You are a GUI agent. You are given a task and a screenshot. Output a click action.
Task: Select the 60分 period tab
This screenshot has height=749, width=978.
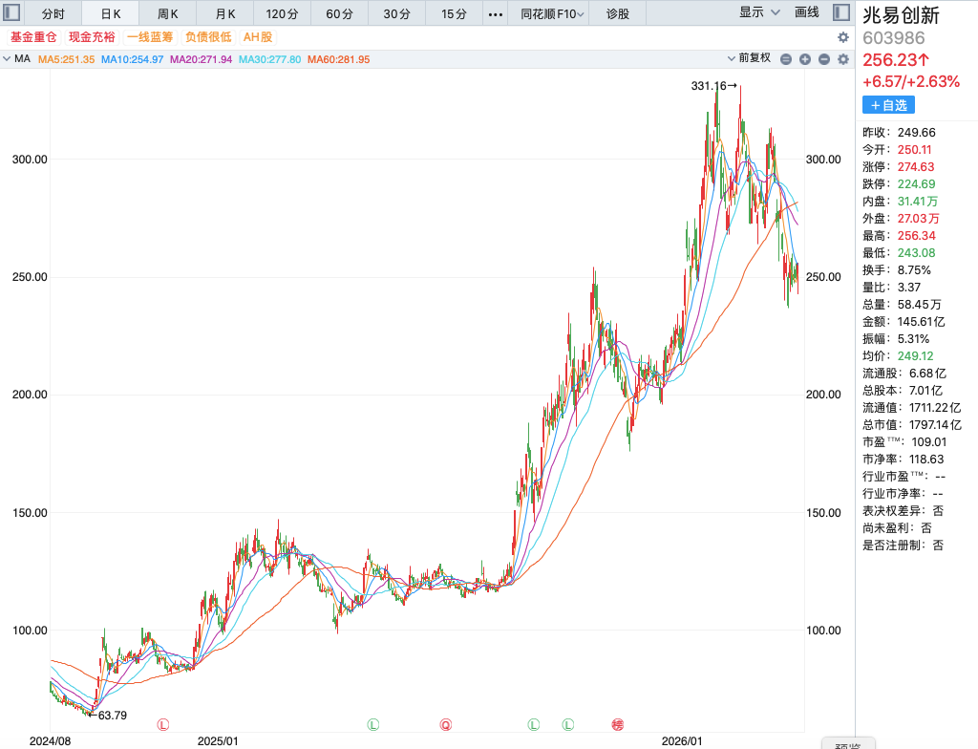[339, 14]
